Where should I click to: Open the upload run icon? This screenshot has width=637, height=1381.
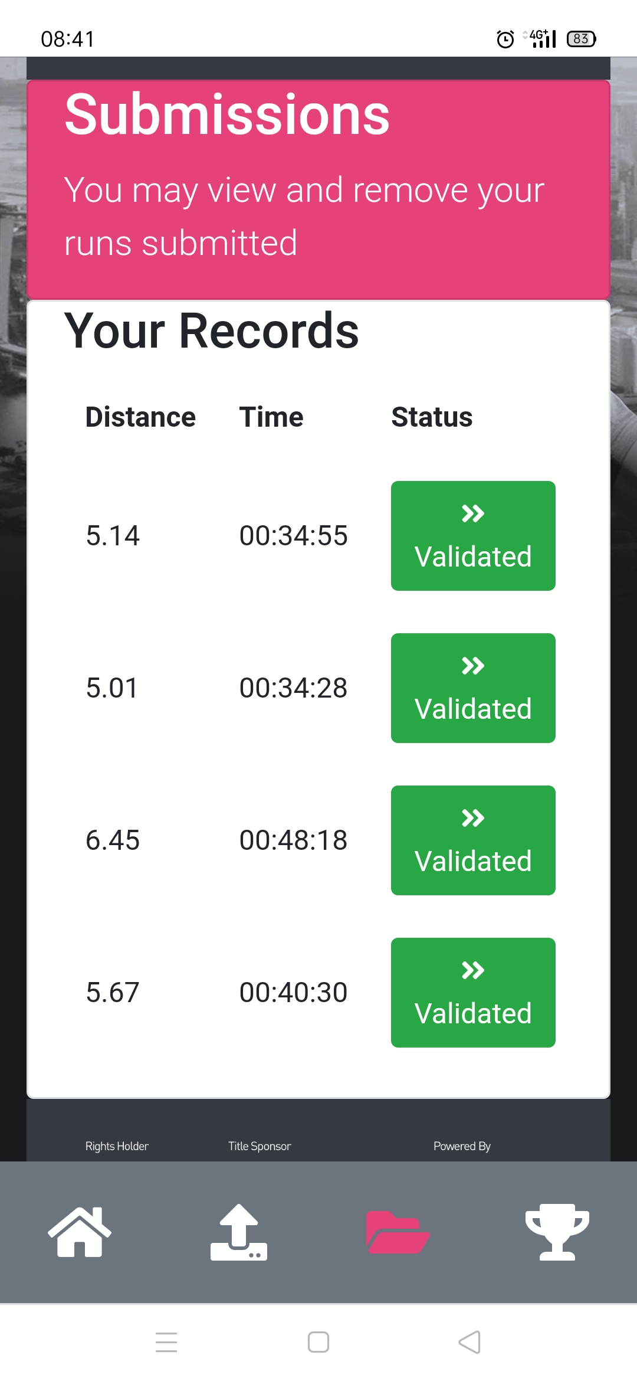(239, 1232)
